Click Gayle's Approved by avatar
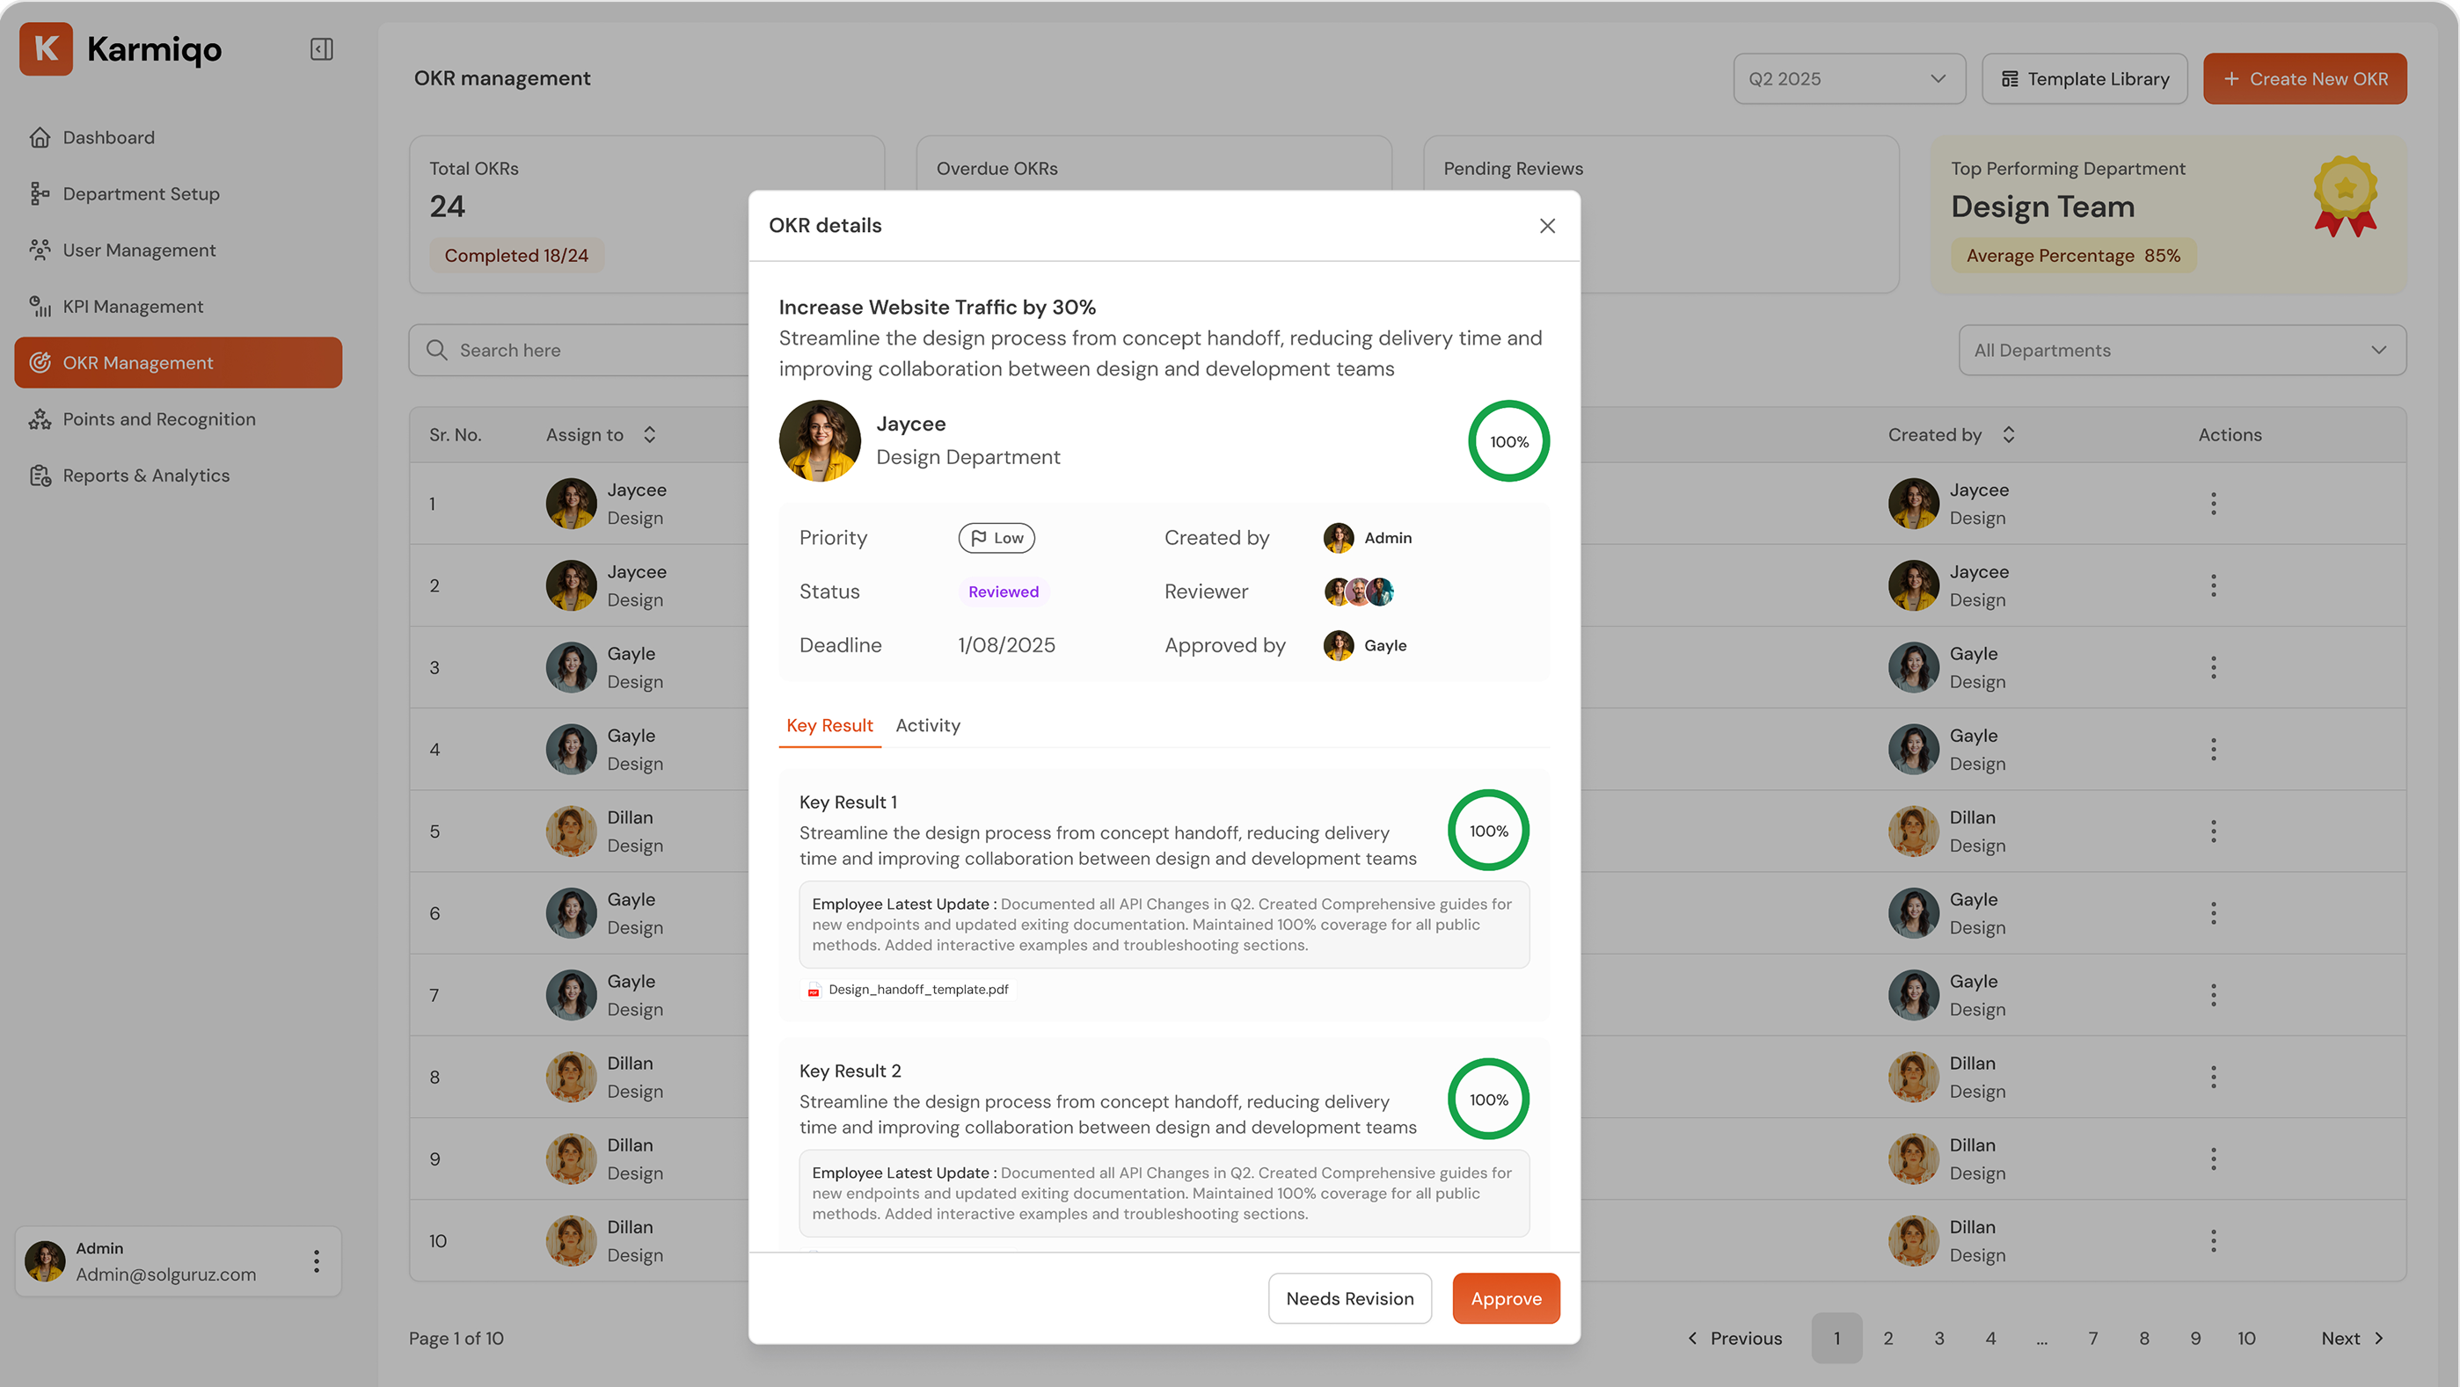Screen dimensions: 2460x1387 (x=1338, y=646)
